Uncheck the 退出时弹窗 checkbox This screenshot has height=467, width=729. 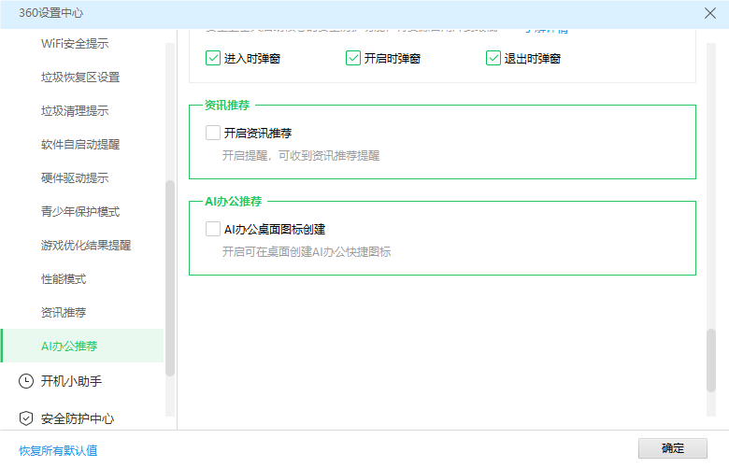pos(493,58)
